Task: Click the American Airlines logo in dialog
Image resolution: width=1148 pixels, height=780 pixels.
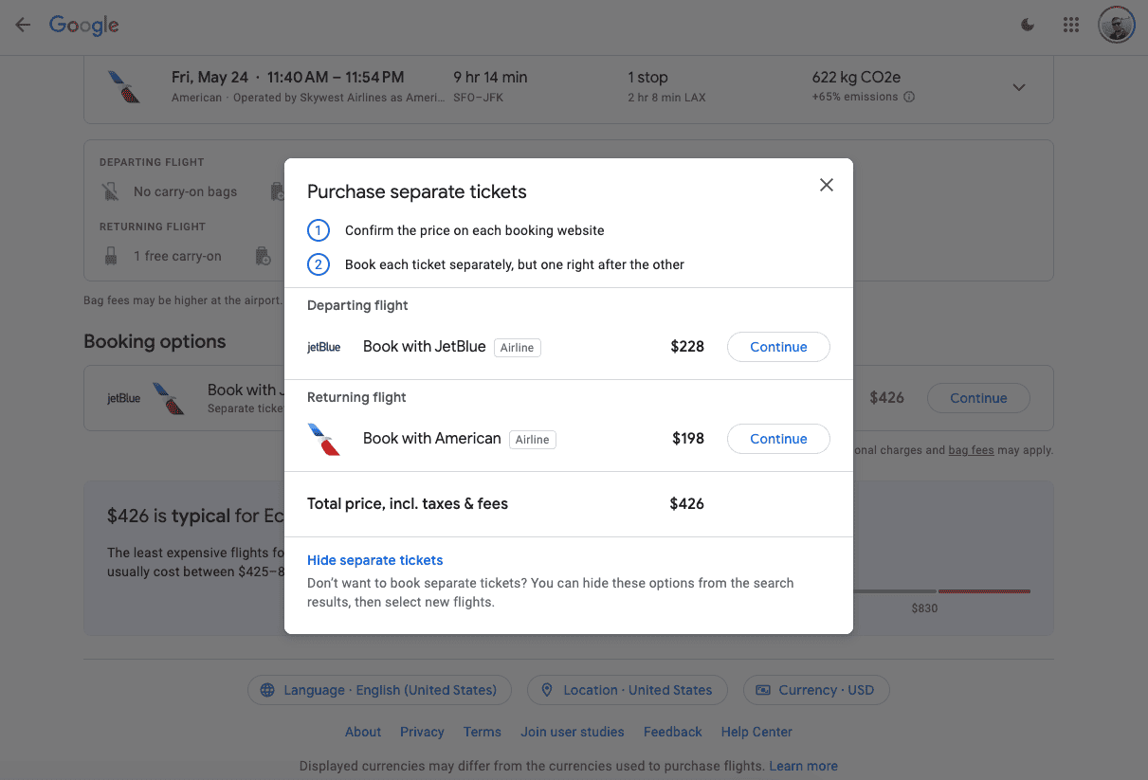Action: [x=324, y=440]
